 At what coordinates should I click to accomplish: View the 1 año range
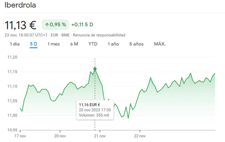113,44
